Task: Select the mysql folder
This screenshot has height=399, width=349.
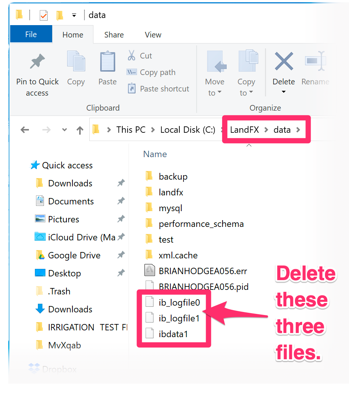Action: click(164, 208)
